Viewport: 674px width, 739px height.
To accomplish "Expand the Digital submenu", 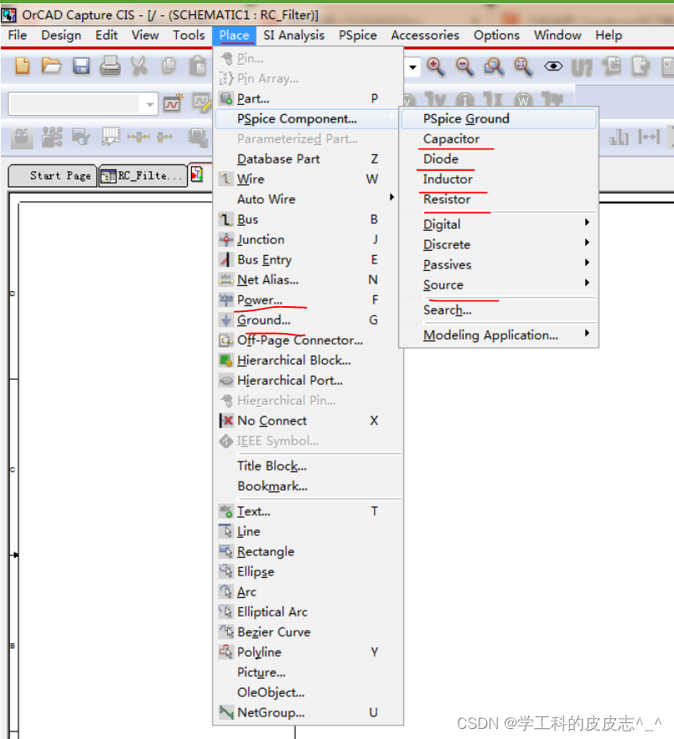I will (499, 224).
